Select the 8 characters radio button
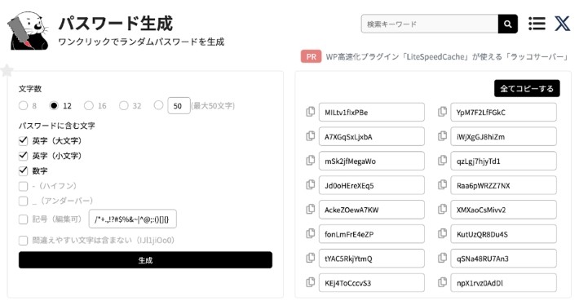This screenshot has width=579, height=301. (23, 105)
